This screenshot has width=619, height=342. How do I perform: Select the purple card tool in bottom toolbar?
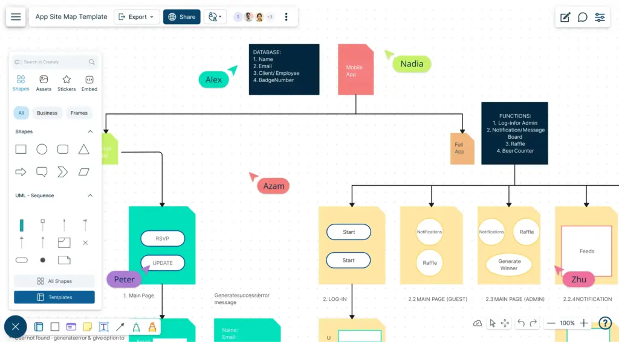(71, 327)
